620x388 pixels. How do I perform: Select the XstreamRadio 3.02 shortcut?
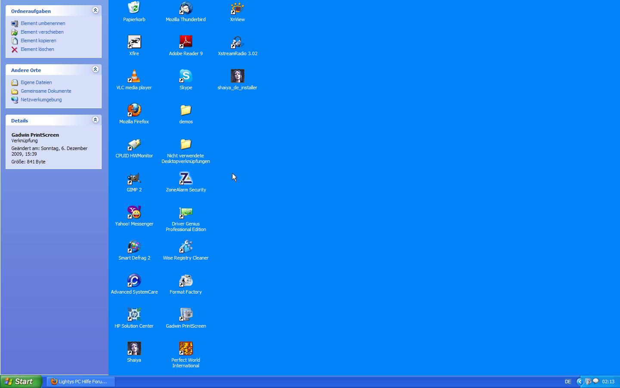237,42
